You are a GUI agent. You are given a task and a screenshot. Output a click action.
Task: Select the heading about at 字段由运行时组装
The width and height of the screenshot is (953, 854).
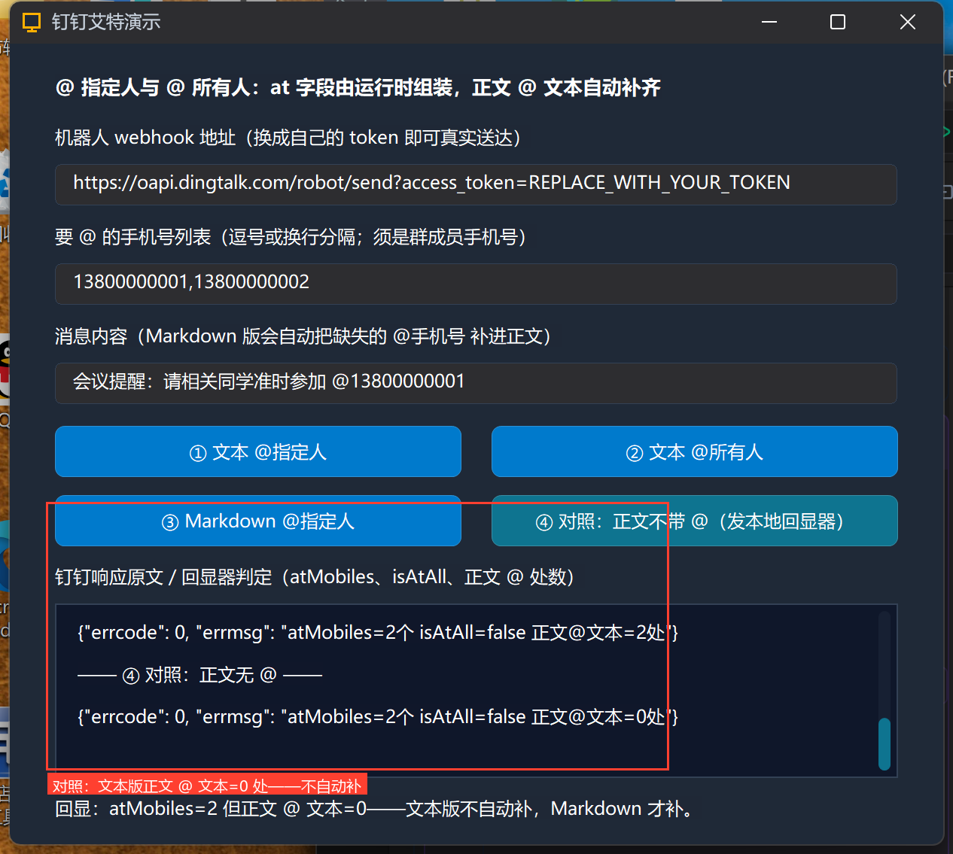pyautogui.click(x=358, y=87)
